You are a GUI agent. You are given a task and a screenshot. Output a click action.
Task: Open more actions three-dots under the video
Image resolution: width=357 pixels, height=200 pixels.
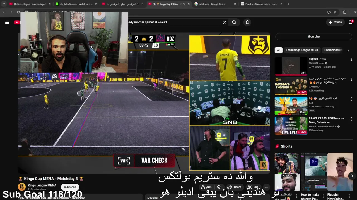click(x=266, y=187)
